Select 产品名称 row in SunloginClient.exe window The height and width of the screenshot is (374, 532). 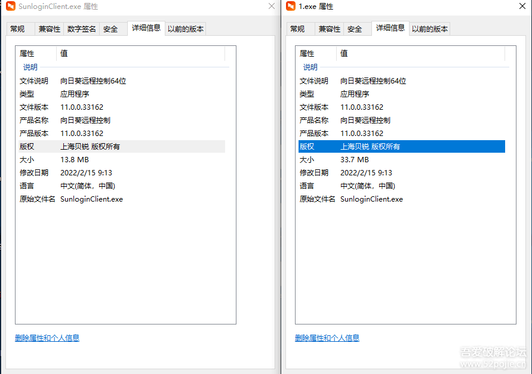pyautogui.click(x=122, y=120)
